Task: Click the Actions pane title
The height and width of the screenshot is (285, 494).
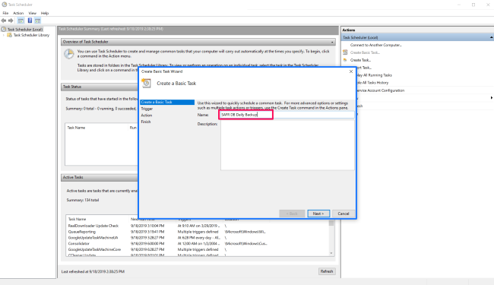Action: pyautogui.click(x=349, y=30)
